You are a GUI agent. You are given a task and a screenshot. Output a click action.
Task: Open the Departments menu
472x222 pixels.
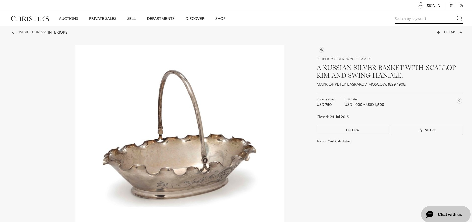tap(161, 18)
